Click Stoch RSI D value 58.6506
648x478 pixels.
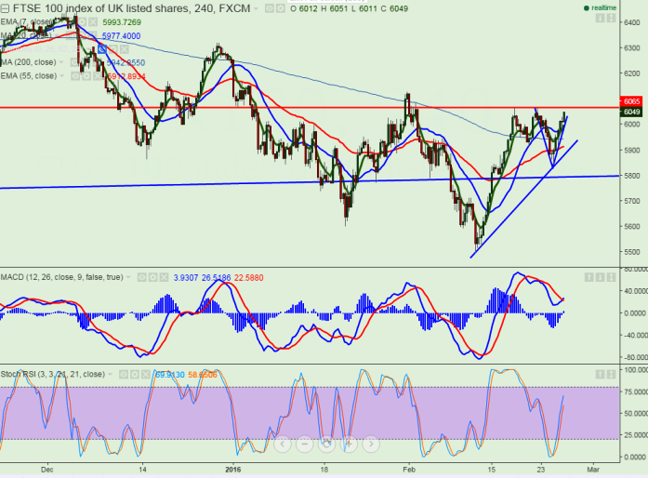click(x=203, y=375)
